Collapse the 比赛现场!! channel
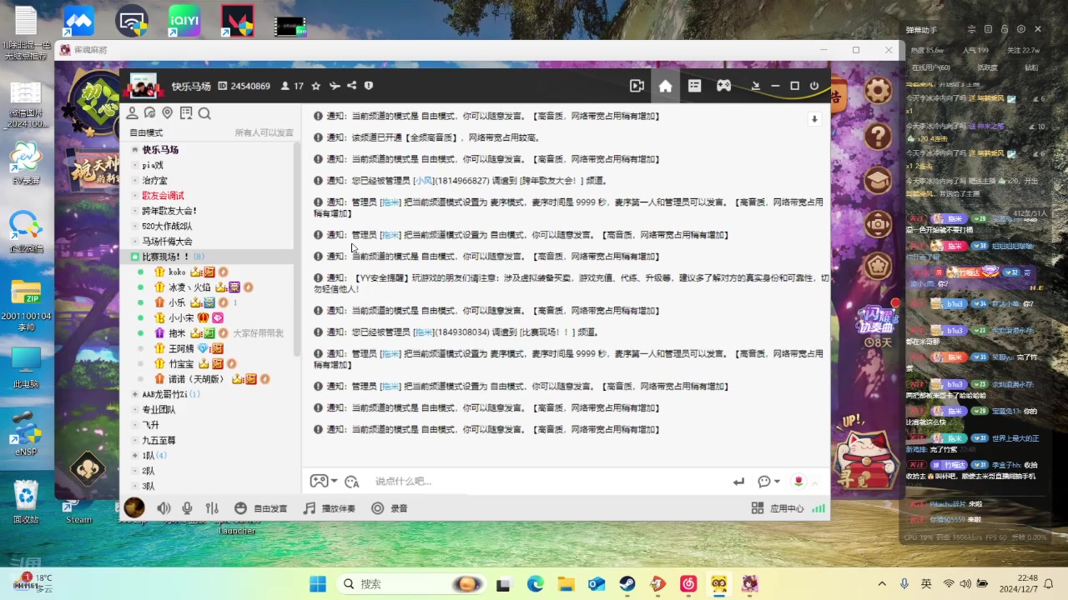Image resolution: width=1068 pixels, height=600 pixels. [x=135, y=257]
